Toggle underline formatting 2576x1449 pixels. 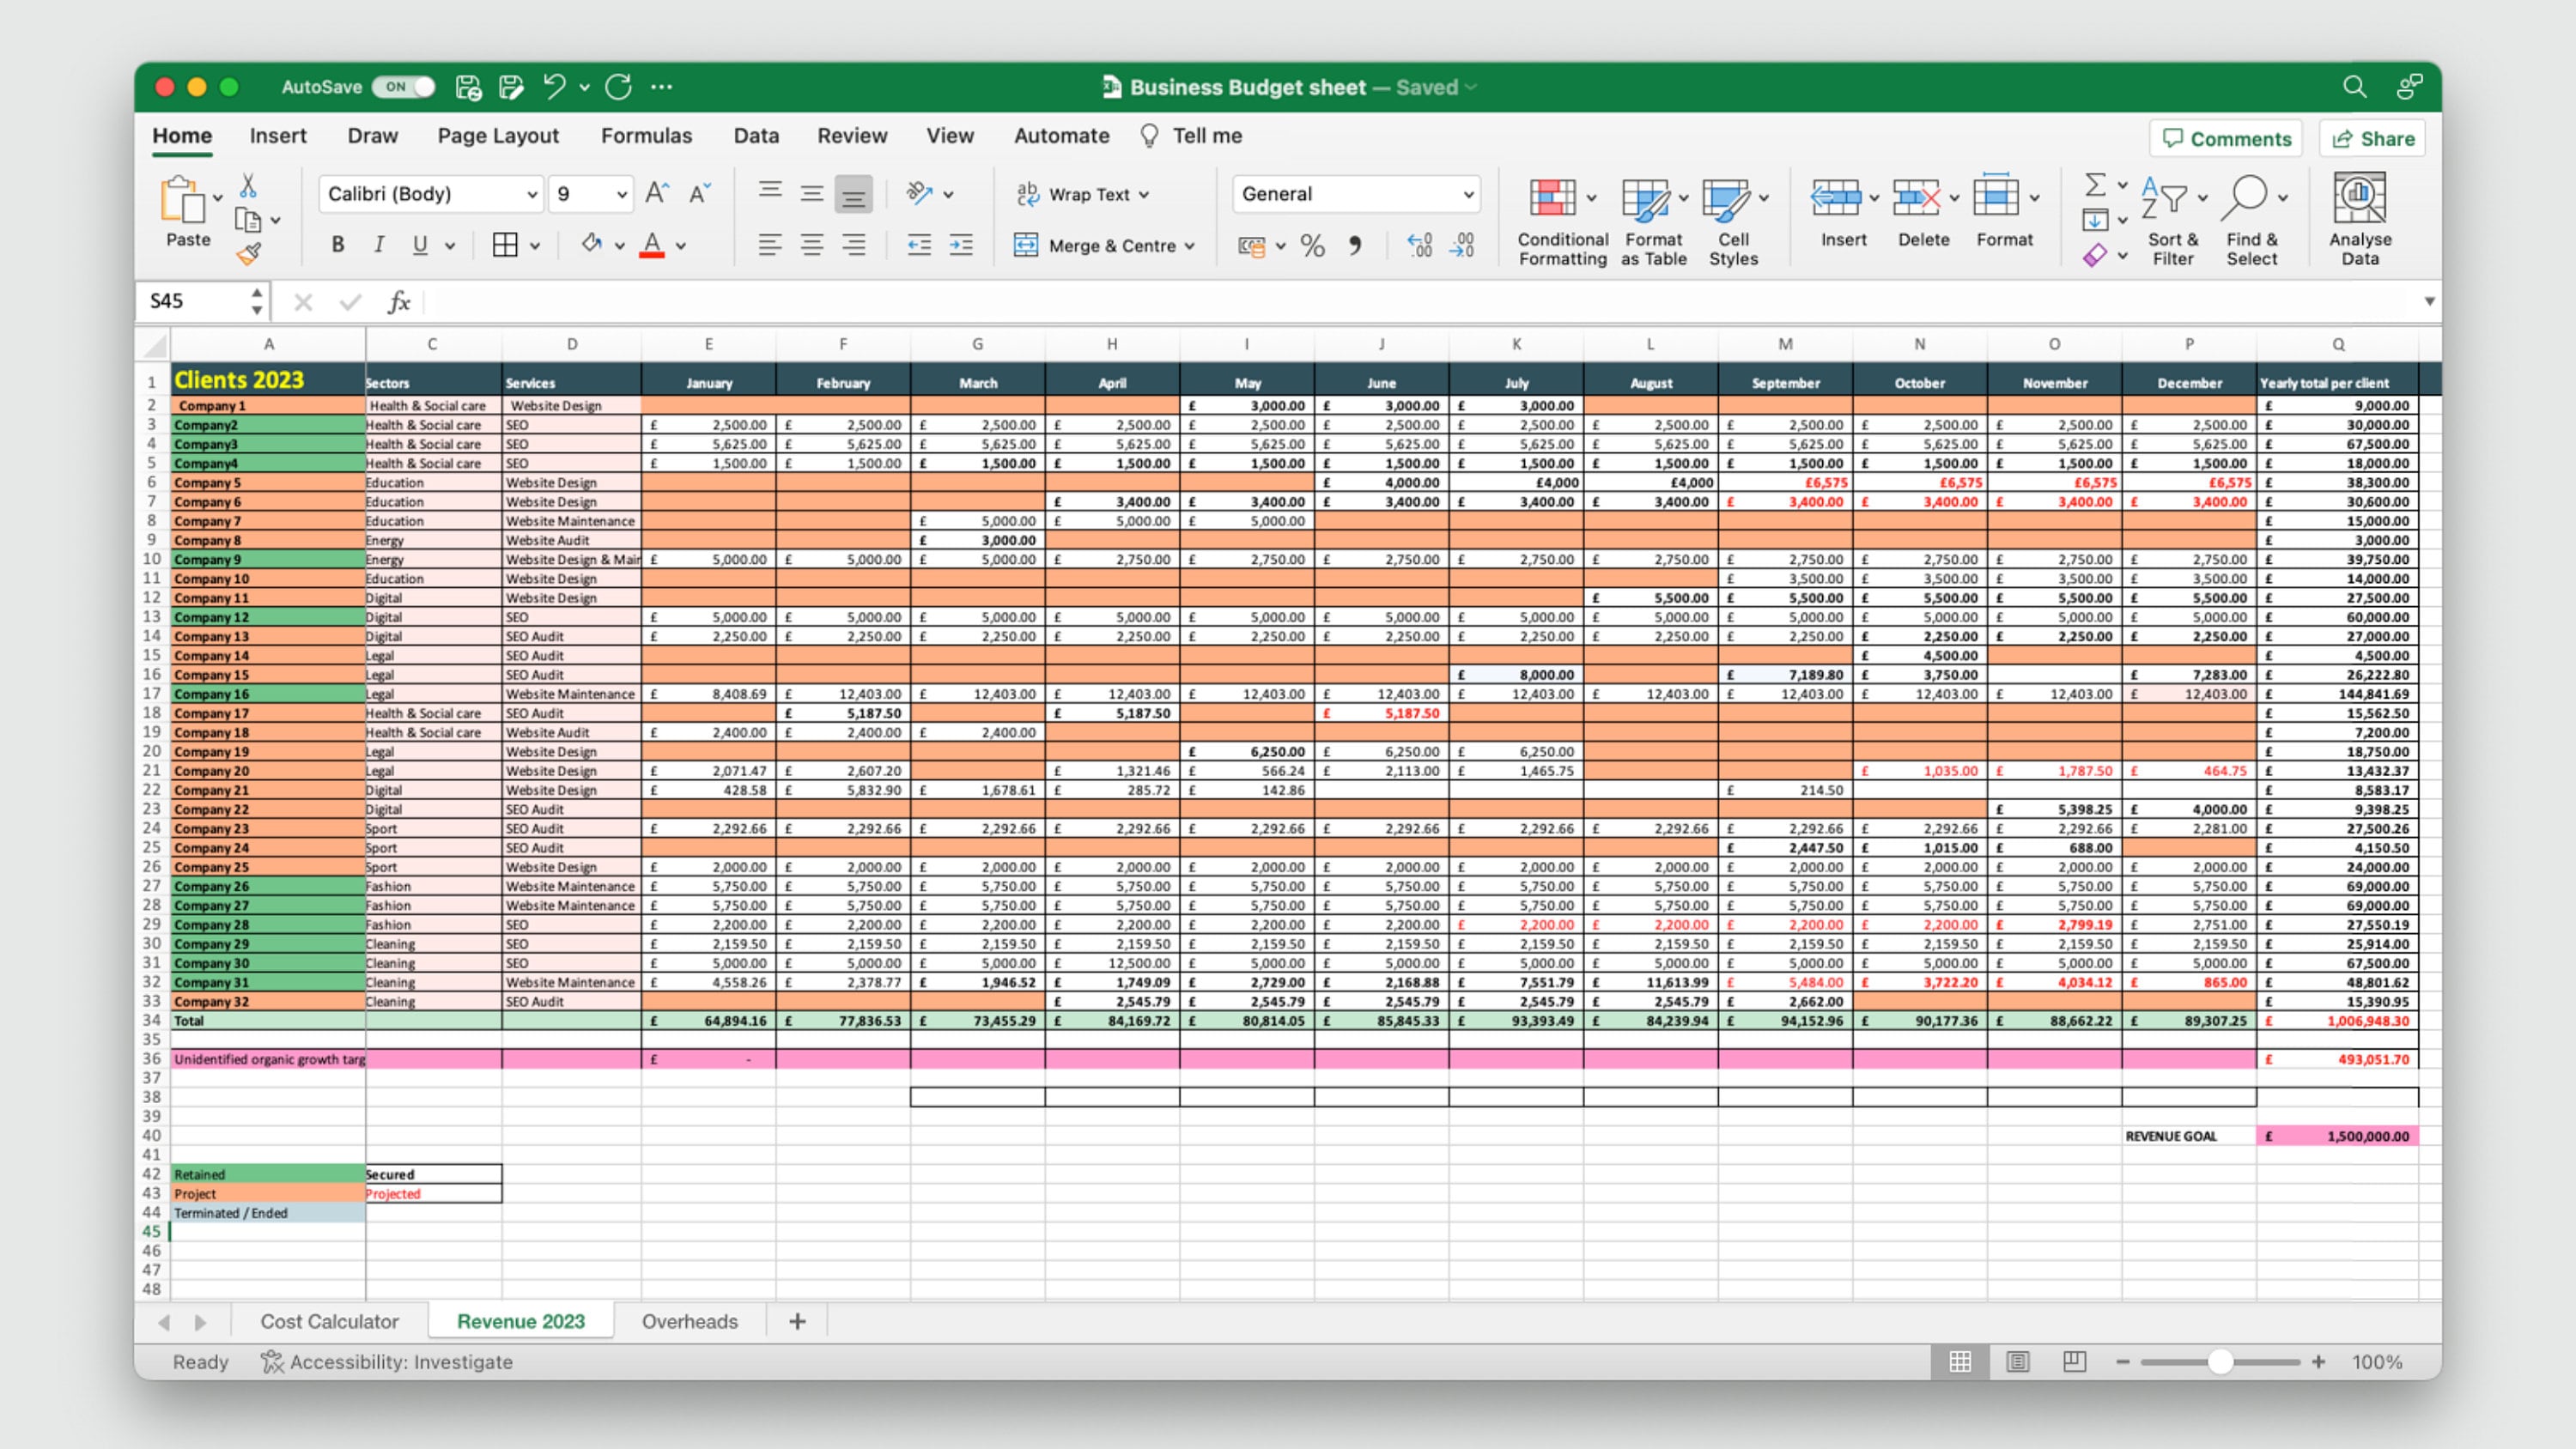point(420,245)
